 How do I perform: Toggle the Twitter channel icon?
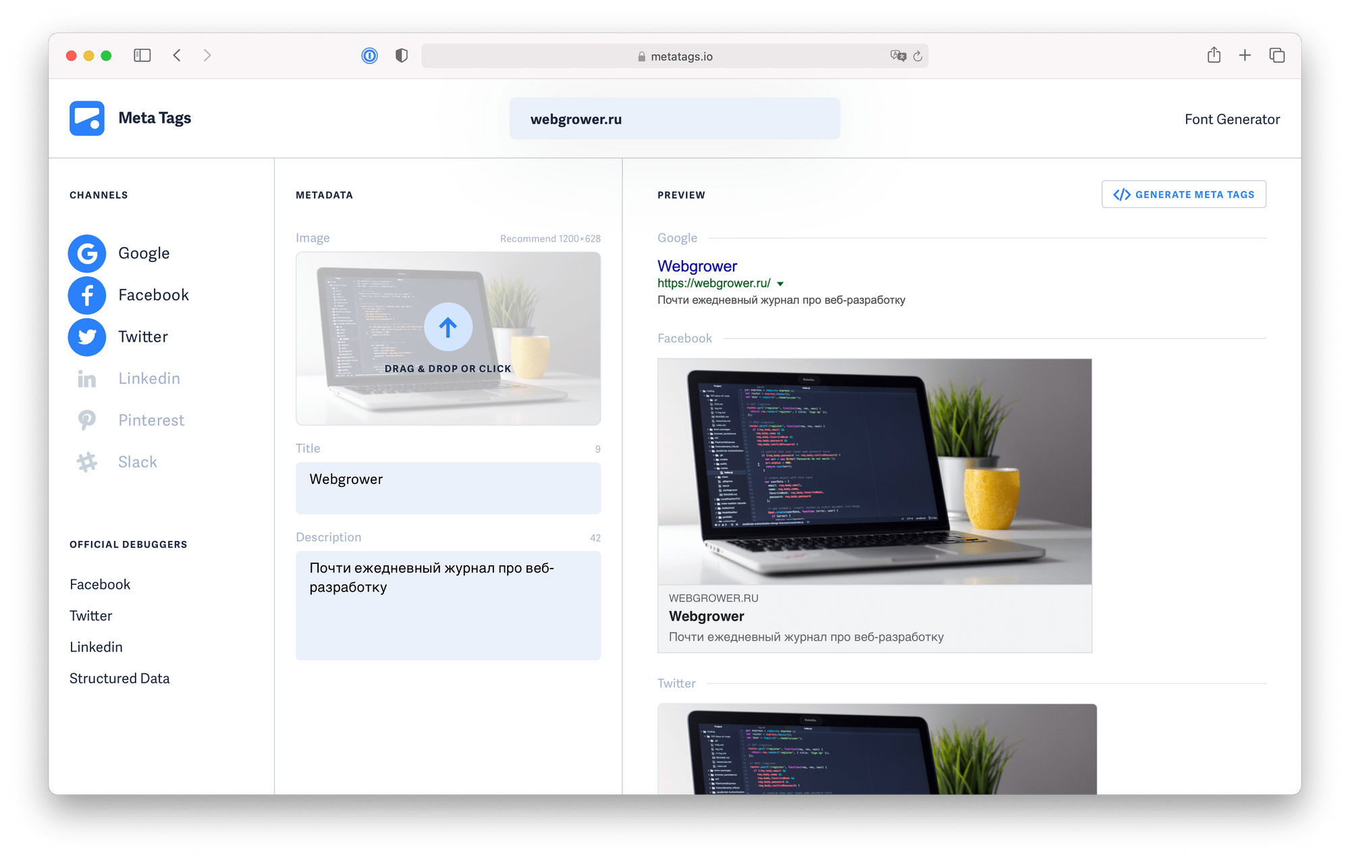(87, 337)
